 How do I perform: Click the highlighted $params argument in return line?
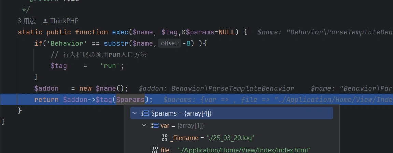[130, 100]
